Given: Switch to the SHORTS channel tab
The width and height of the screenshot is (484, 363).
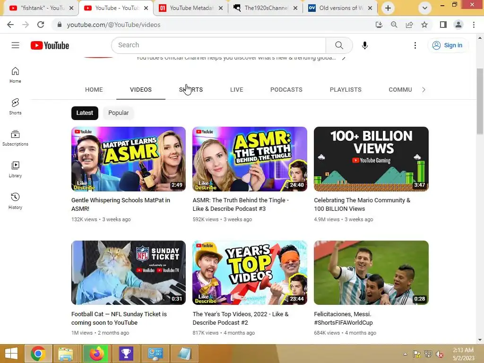Looking at the screenshot, I should 191,89.
